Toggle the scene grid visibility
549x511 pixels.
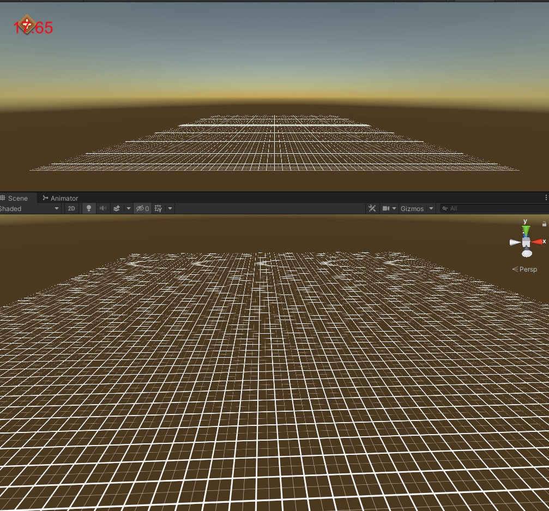click(x=158, y=209)
